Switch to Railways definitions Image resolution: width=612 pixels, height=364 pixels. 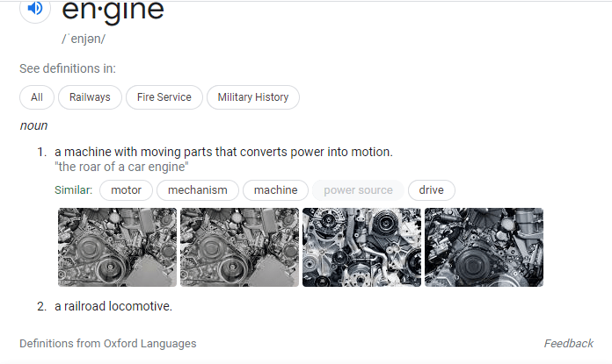90,97
